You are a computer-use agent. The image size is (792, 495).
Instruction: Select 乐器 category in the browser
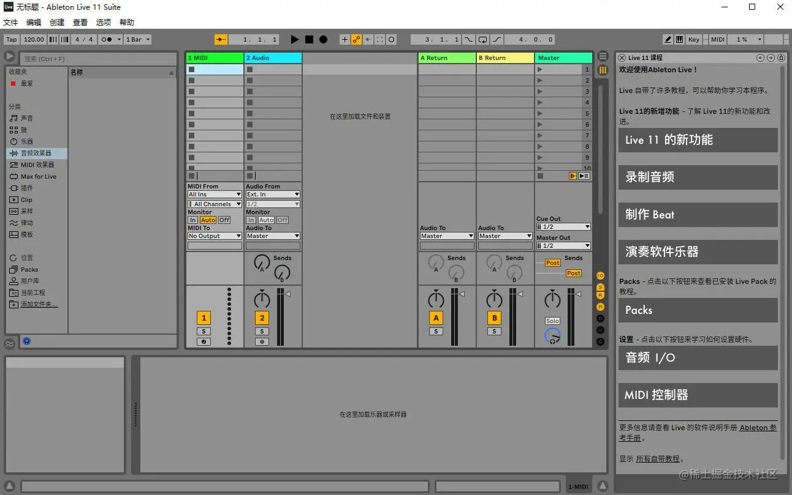[x=36, y=141]
